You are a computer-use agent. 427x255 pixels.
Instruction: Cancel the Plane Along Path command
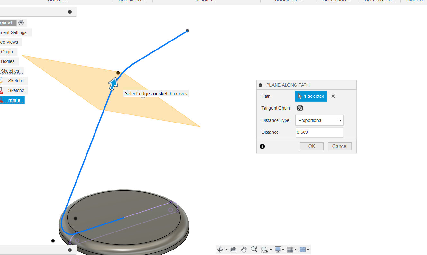tap(340, 146)
